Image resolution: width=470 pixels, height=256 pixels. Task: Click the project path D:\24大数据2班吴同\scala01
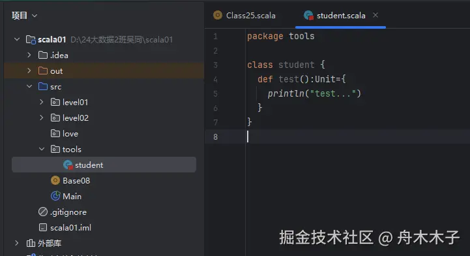tap(121, 40)
